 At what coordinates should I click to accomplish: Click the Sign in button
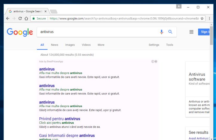(204, 32)
